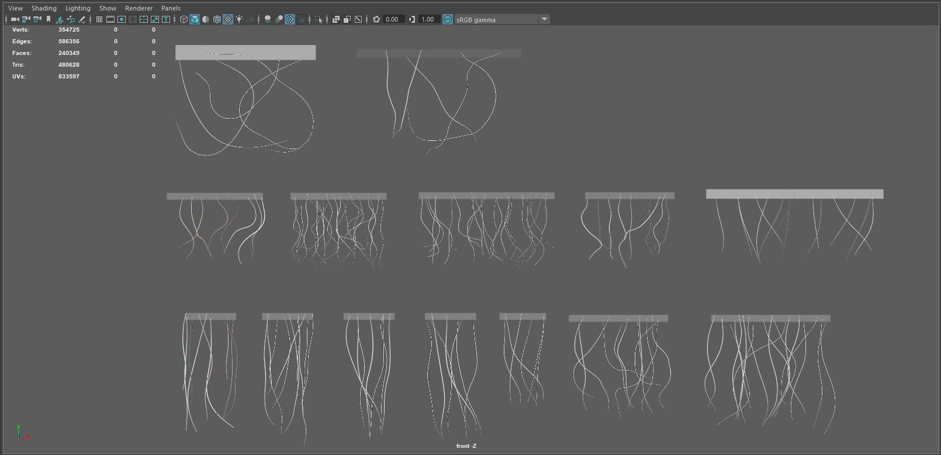Open the Renderer menu

[x=139, y=8]
